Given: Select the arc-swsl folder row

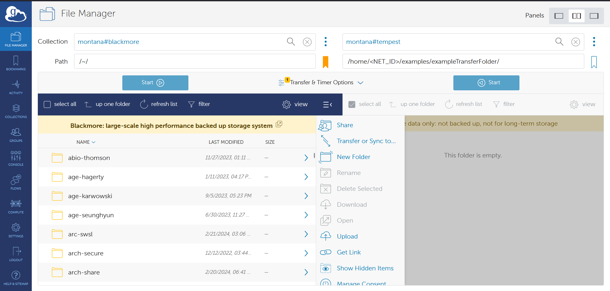Looking at the screenshot, I should tap(177, 234).
